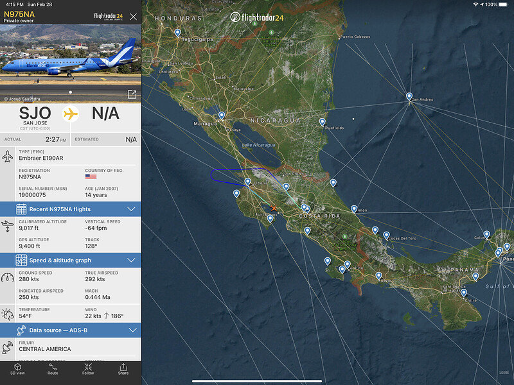Tap the ground speed 280 kts value
Viewport: 514px width, 385px height.
(29, 279)
